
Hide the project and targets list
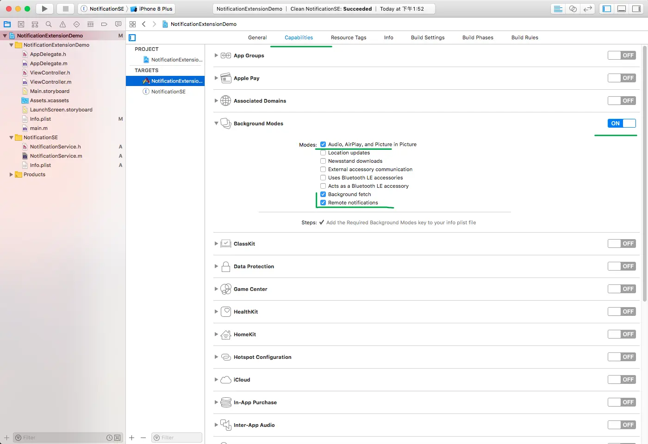coord(132,37)
